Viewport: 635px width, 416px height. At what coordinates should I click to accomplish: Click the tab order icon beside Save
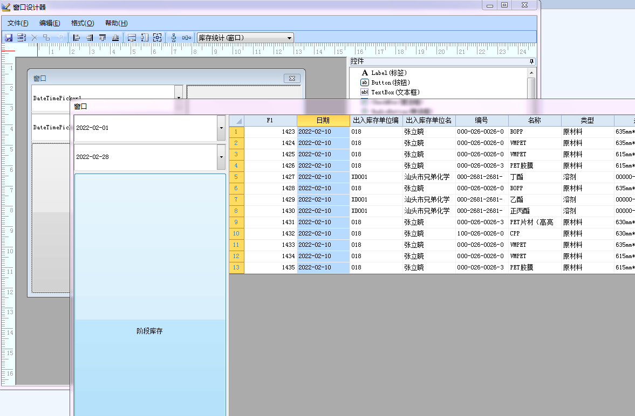(22, 38)
